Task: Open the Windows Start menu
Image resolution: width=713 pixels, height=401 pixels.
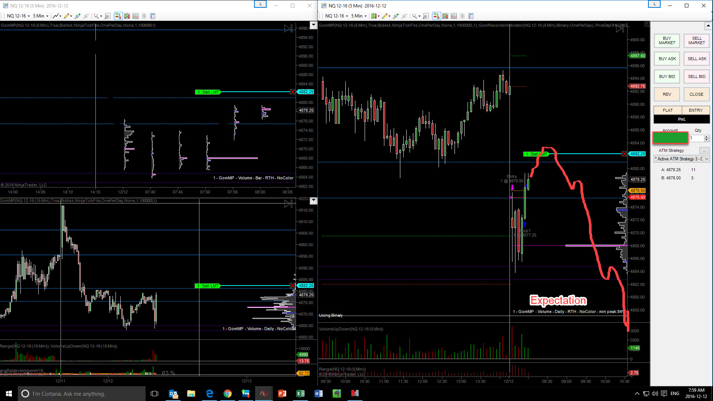Action: (9, 394)
